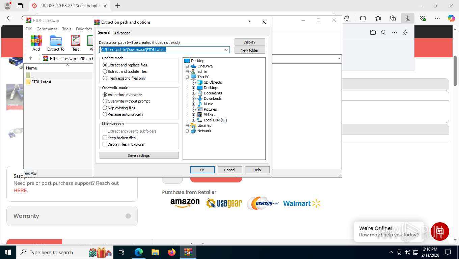459x259 pixels.
Task: Expand Network node in folder tree
Action: (187, 131)
